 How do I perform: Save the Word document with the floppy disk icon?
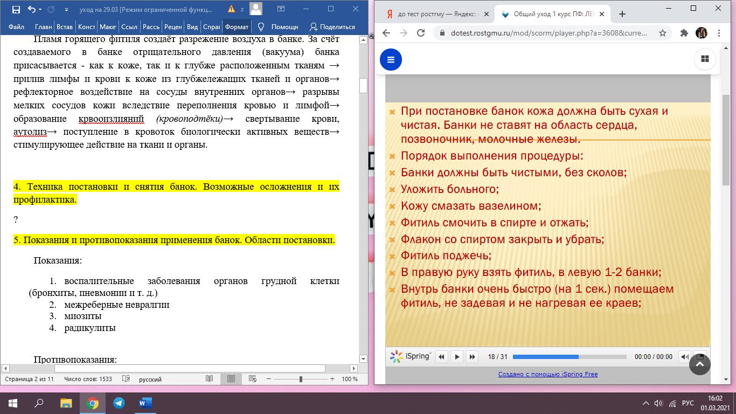pyautogui.click(x=16, y=9)
